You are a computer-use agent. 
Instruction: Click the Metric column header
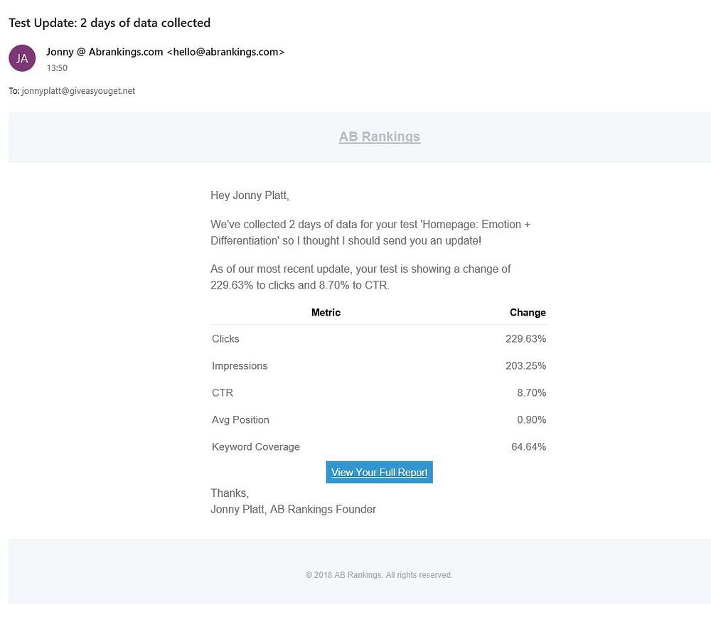click(x=326, y=312)
